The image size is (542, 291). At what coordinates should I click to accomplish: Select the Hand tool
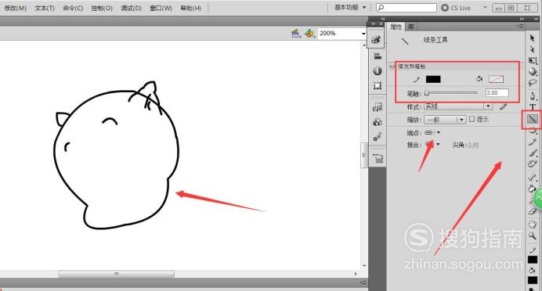coord(533,224)
